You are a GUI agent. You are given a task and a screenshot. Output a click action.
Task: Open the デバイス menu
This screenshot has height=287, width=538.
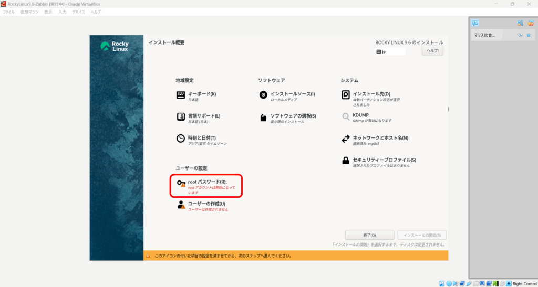coord(79,12)
